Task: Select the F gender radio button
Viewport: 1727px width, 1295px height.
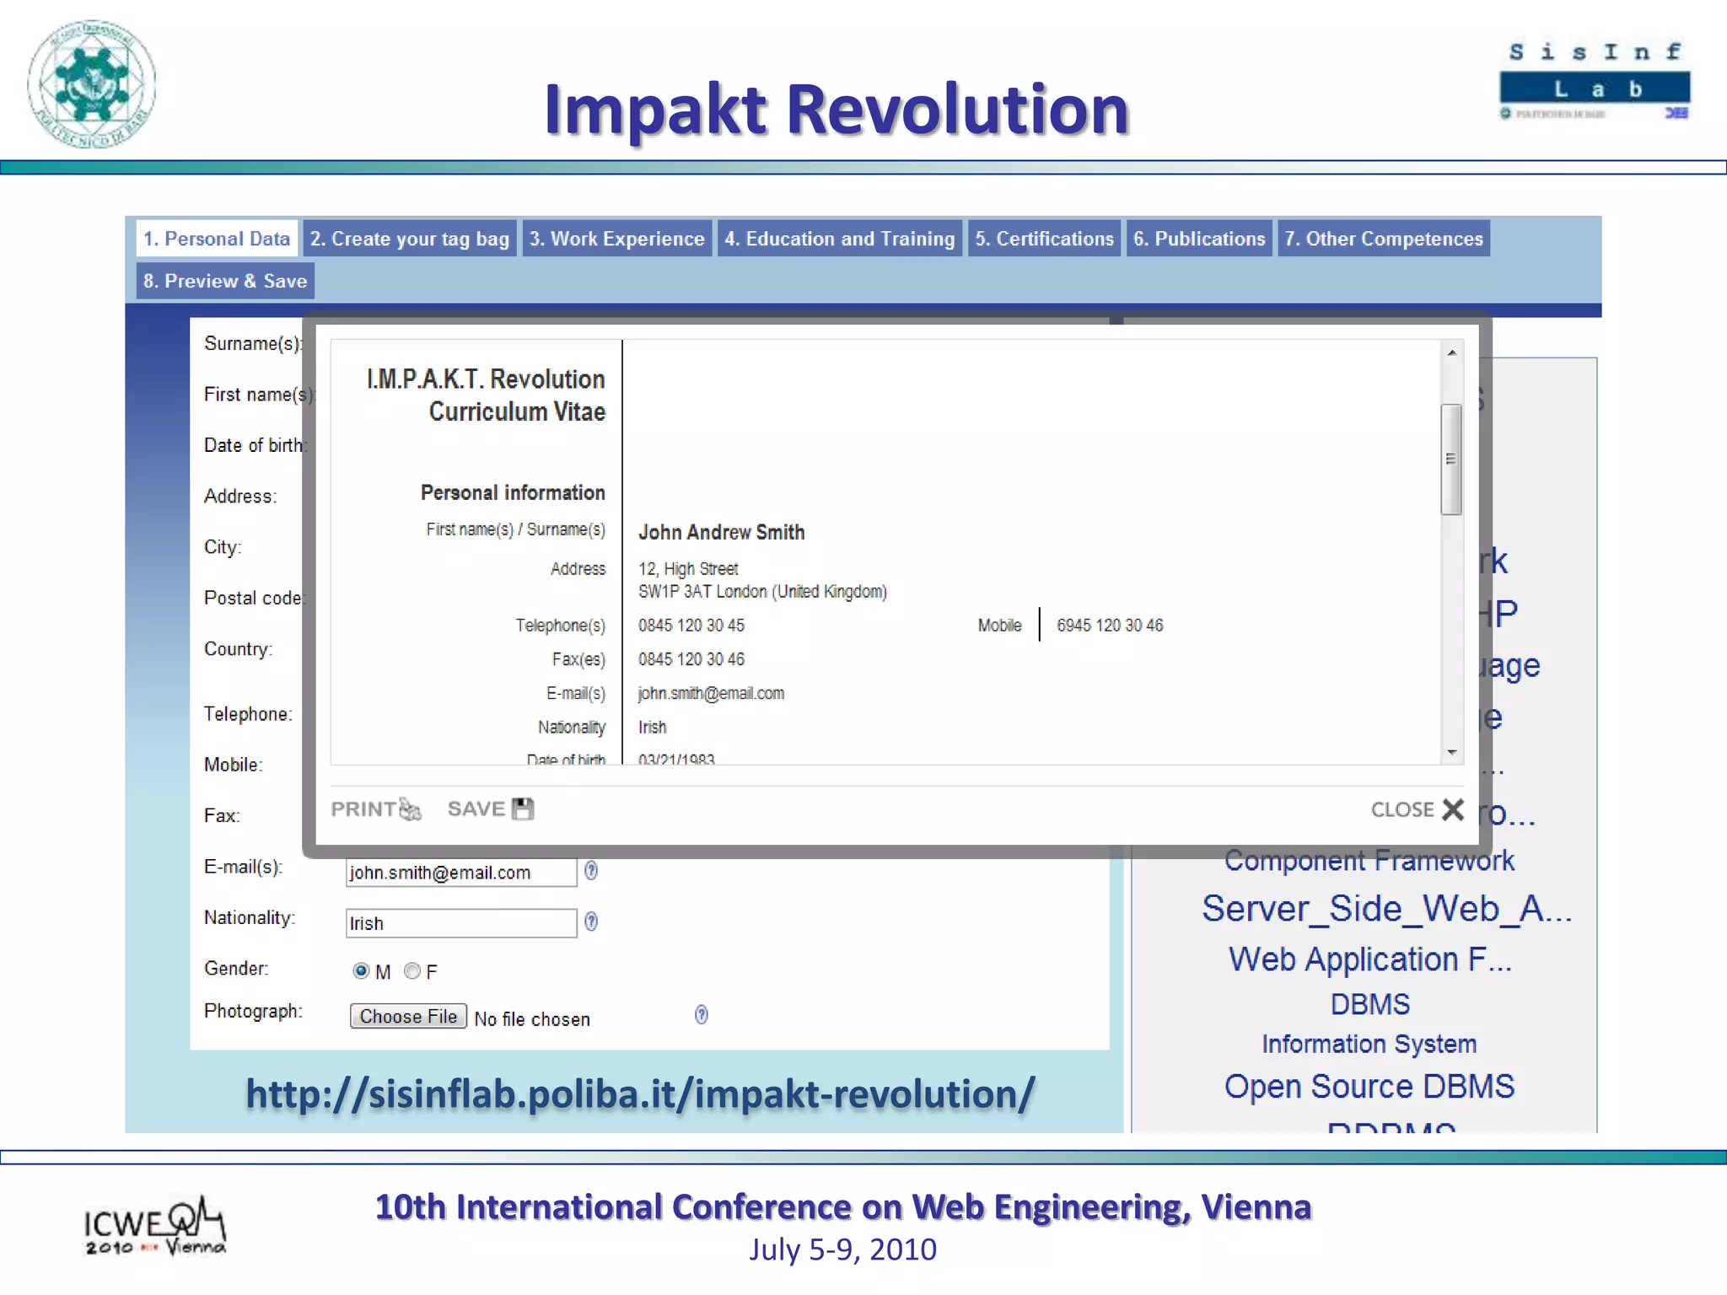Action: [412, 971]
